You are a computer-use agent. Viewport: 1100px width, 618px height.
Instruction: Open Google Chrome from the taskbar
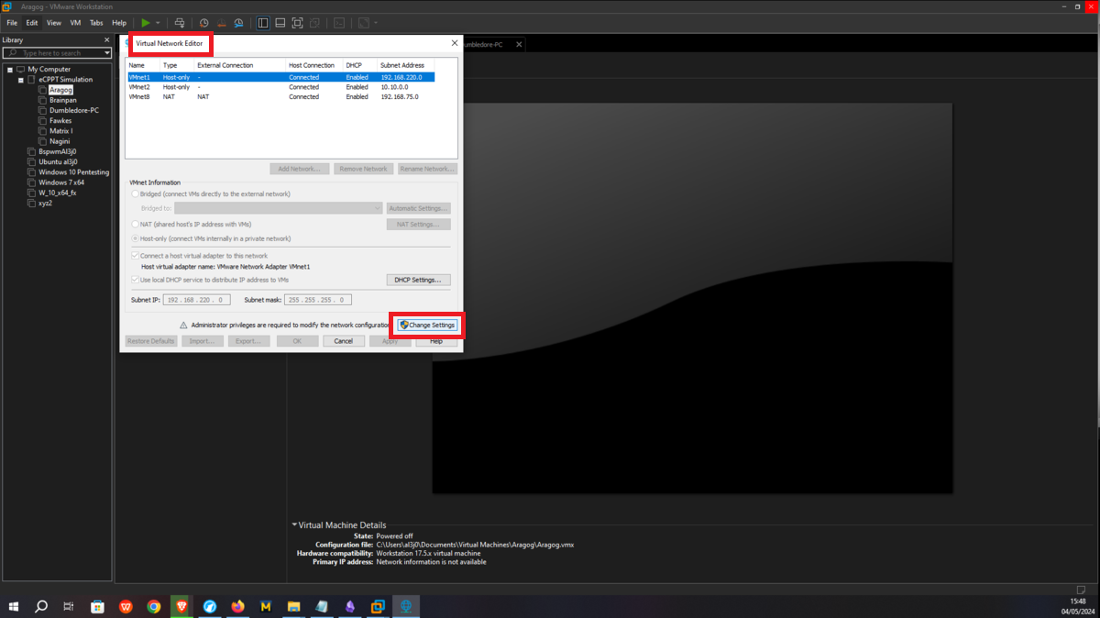coord(154,607)
